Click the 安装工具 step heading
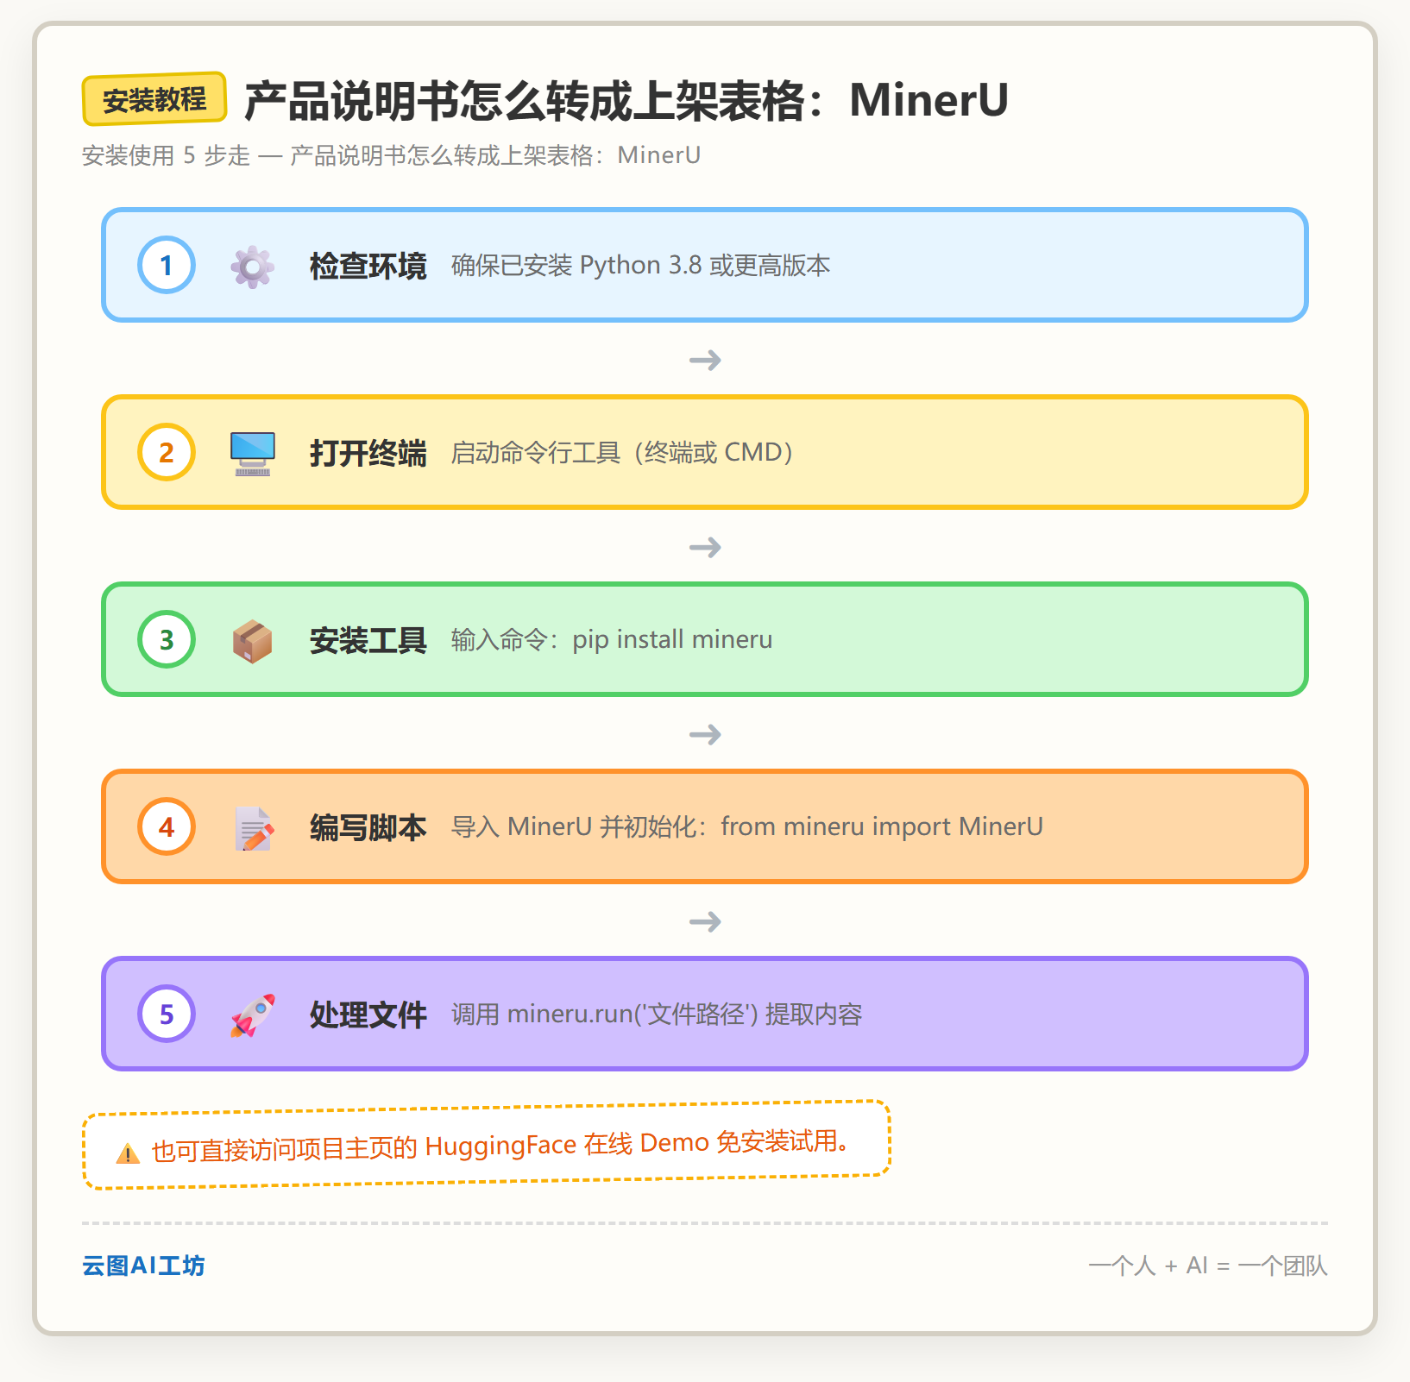1410x1382 pixels. [368, 640]
